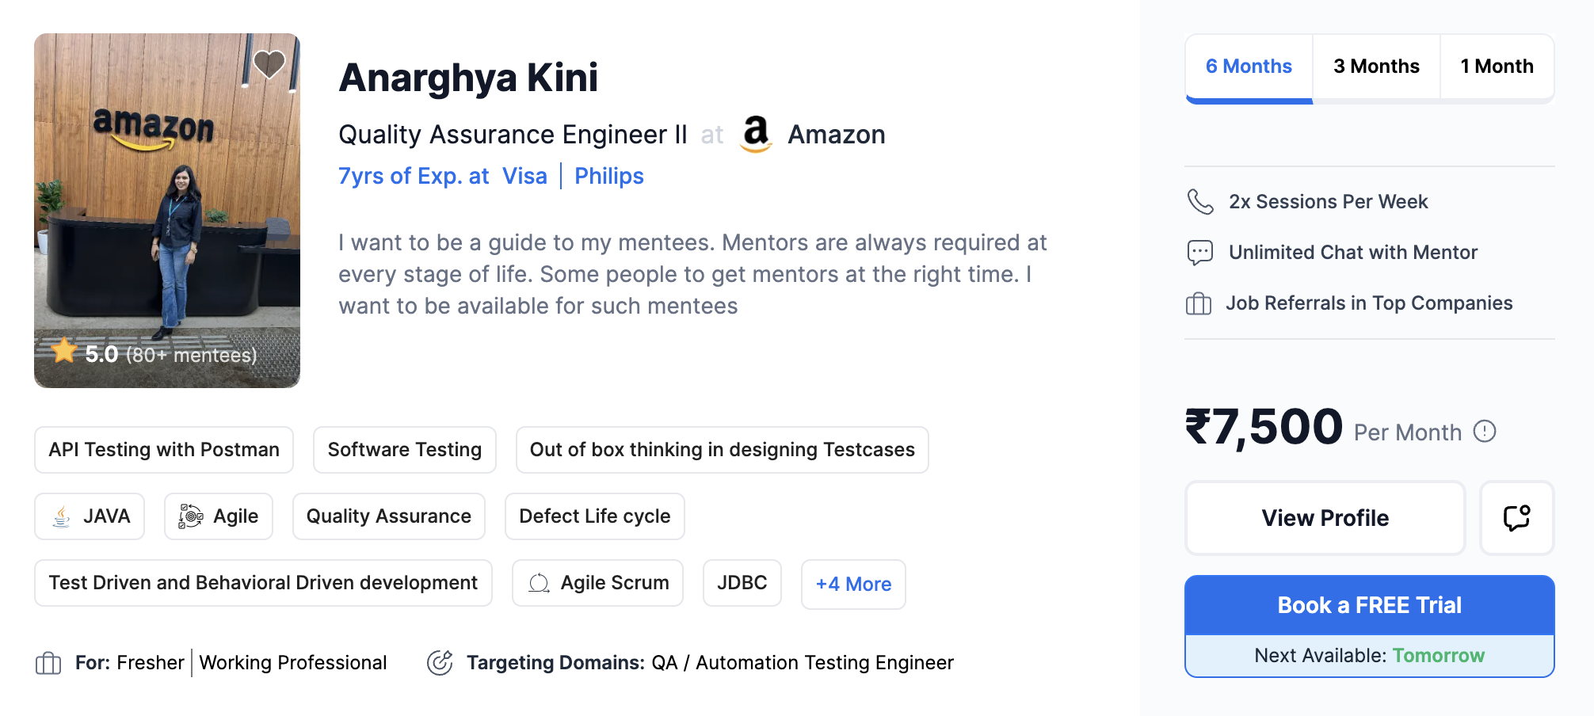Select the Software Testing tag
This screenshot has height=716, width=1594.
point(405,450)
